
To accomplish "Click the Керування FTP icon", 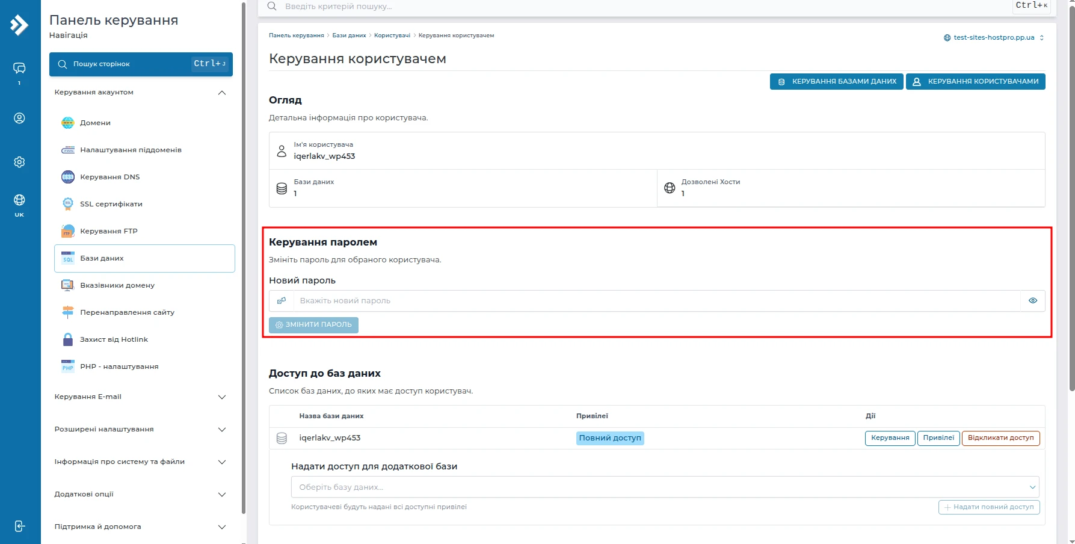I will tap(68, 231).
